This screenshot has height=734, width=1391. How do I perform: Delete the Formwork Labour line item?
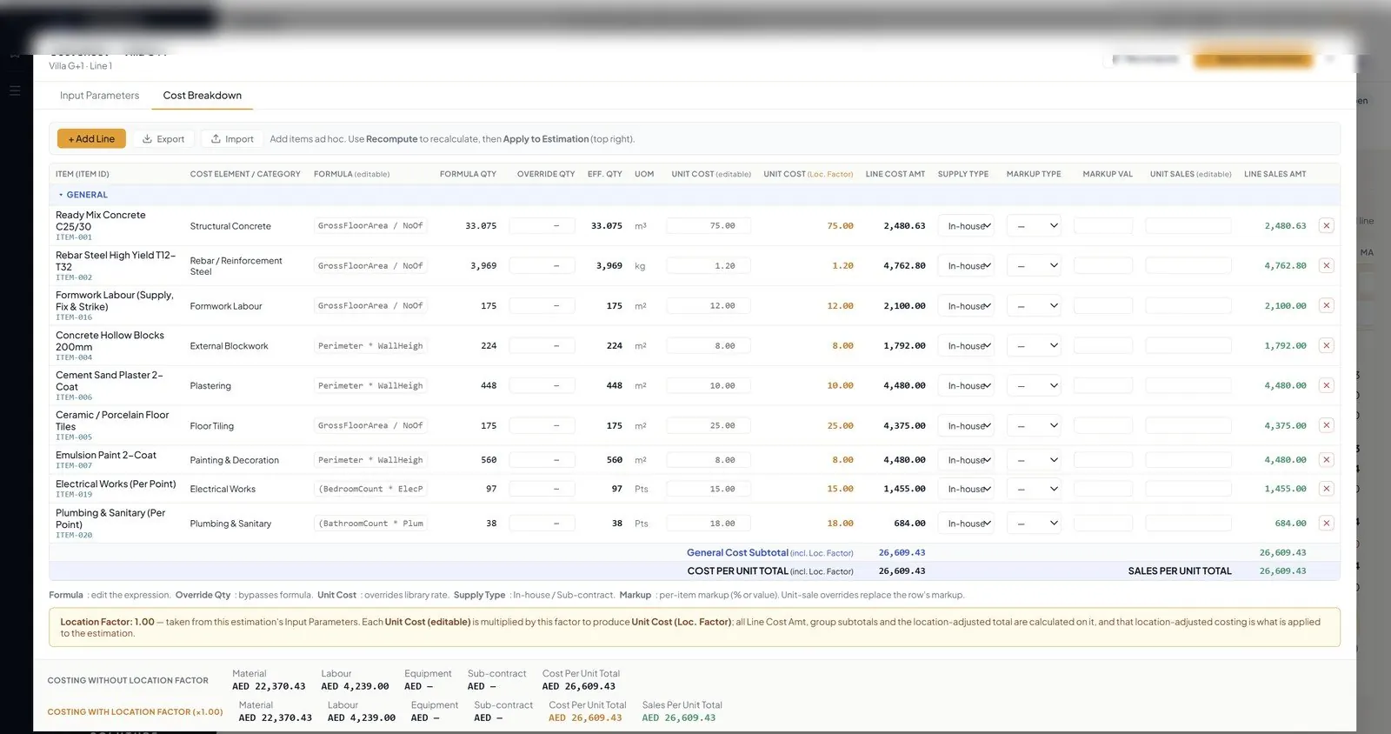point(1326,305)
